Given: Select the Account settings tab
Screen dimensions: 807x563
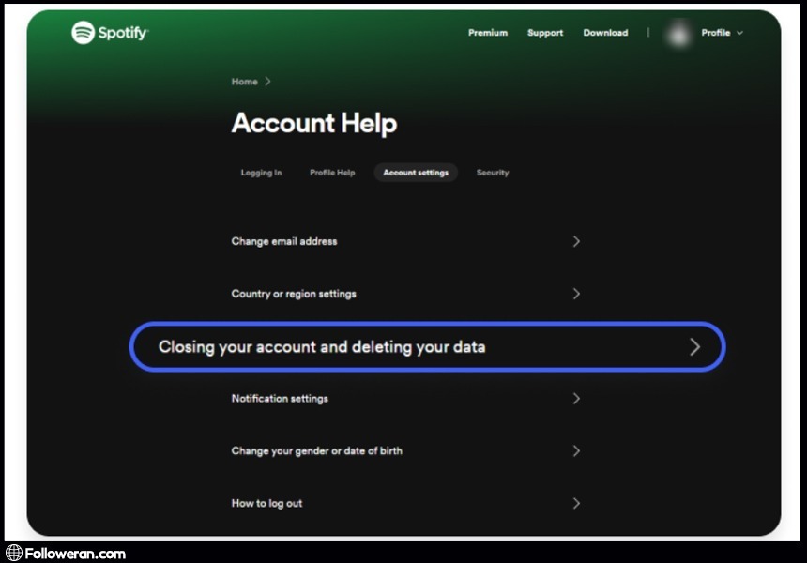Looking at the screenshot, I should 416,173.
